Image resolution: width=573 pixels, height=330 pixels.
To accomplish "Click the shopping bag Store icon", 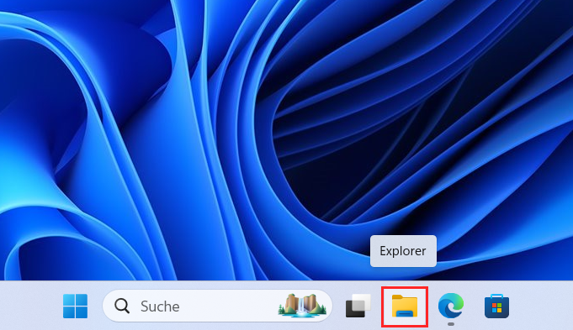I will click(496, 306).
